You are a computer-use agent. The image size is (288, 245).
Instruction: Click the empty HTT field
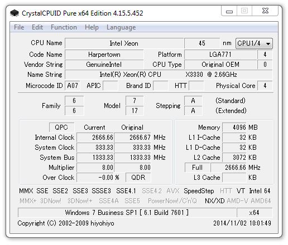click(x=196, y=86)
